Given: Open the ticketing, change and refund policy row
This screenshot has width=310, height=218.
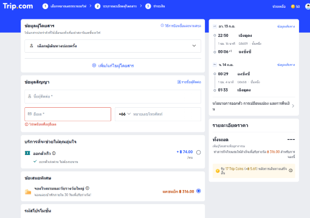Looking at the screenshot, I should (253, 106).
